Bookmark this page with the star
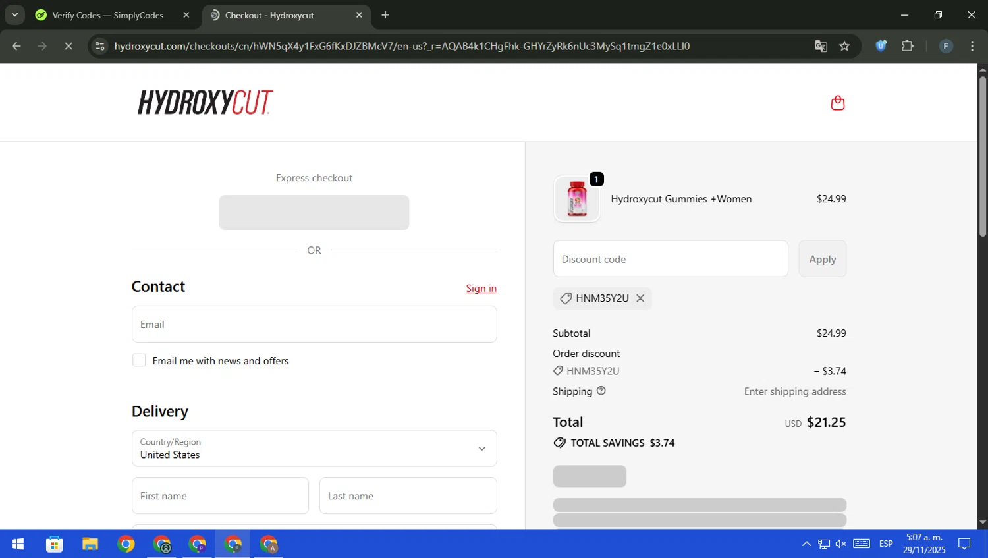Screen dimensions: 988x558 844,46
